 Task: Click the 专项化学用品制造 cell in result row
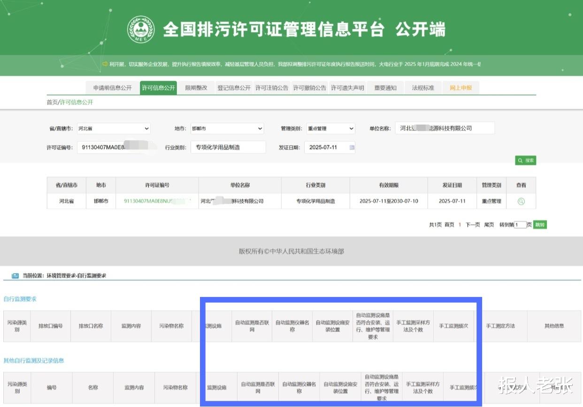315,201
